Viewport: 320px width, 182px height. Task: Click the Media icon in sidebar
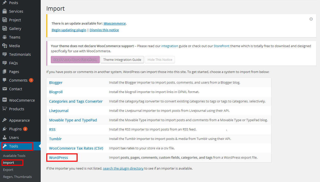click(4, 46)
